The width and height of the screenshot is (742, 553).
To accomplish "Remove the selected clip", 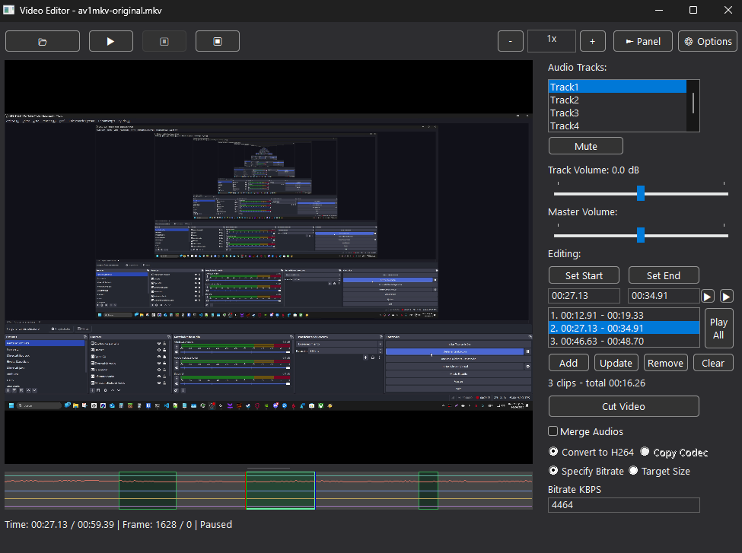I will [x=665, y=363].
